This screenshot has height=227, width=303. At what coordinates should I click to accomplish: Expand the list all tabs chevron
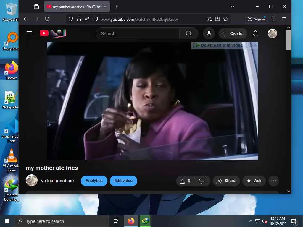click(233, 7)
